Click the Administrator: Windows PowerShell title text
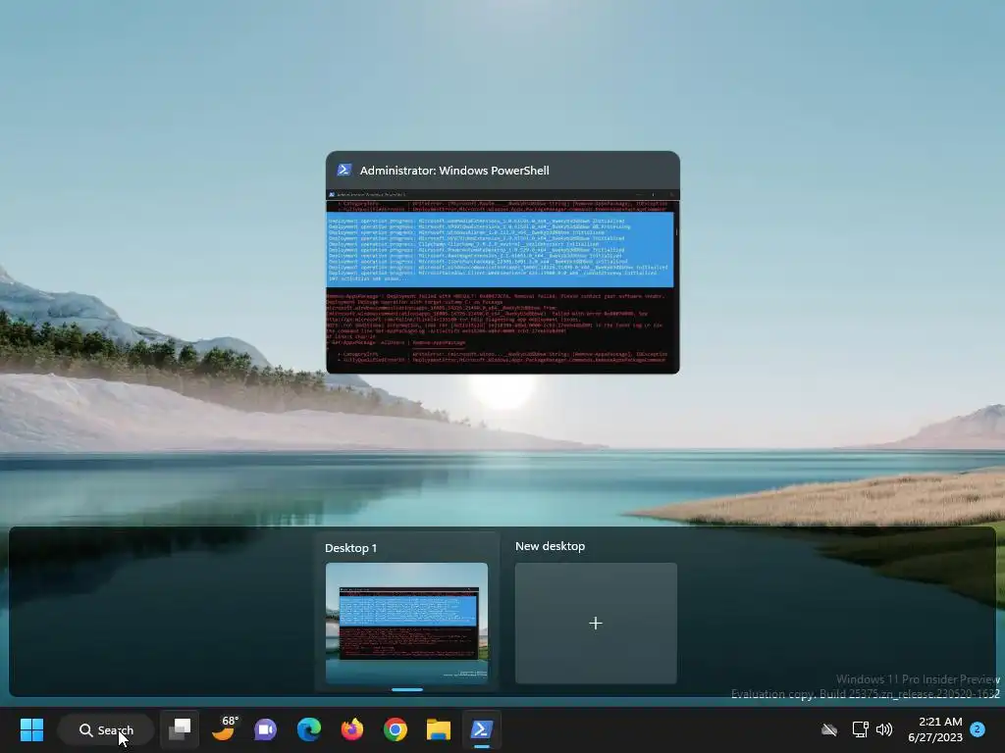Image resolution: width=1005 pixels, height=753 pixels. [454, 171]
